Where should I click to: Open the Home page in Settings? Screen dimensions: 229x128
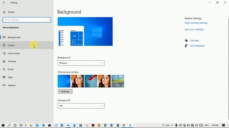tap(27, 12)
